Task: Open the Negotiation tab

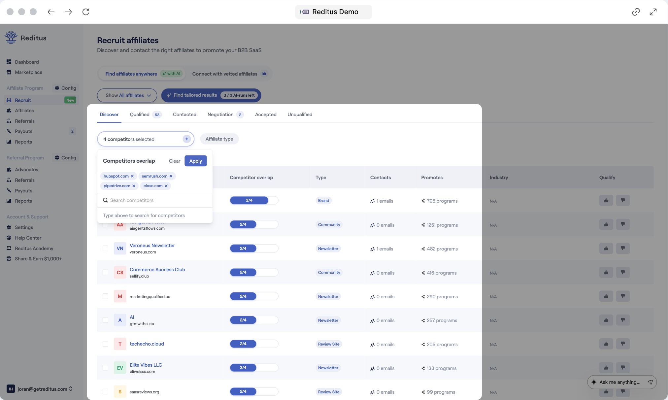Action: 225,115
